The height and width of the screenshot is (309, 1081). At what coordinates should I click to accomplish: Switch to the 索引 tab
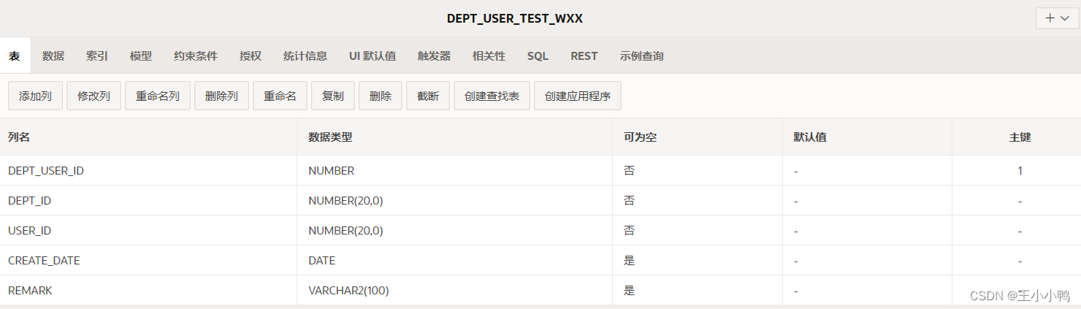[x=97, y=56]
